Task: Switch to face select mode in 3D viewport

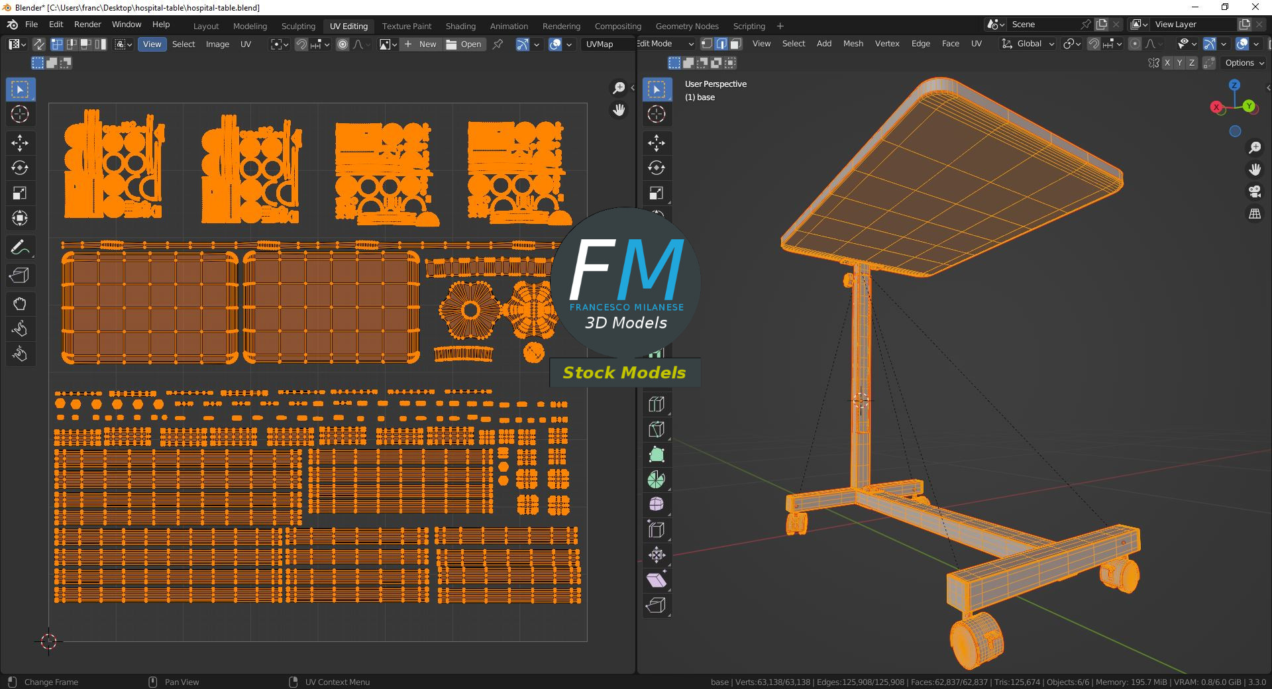Action: [735, 44]
